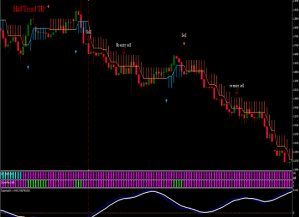Viewport: 299px width, 217px height.
Task: Click the orange down arrow beside Half Trend TD title
Action: click(x=48, y=6)
